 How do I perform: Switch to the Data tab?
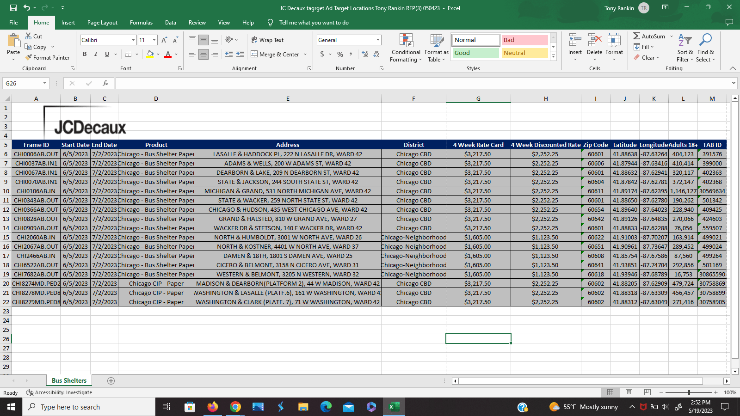coord(171,23)
